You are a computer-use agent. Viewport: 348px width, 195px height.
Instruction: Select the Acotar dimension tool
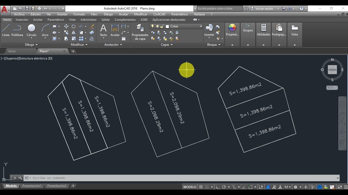pos(115,30)
